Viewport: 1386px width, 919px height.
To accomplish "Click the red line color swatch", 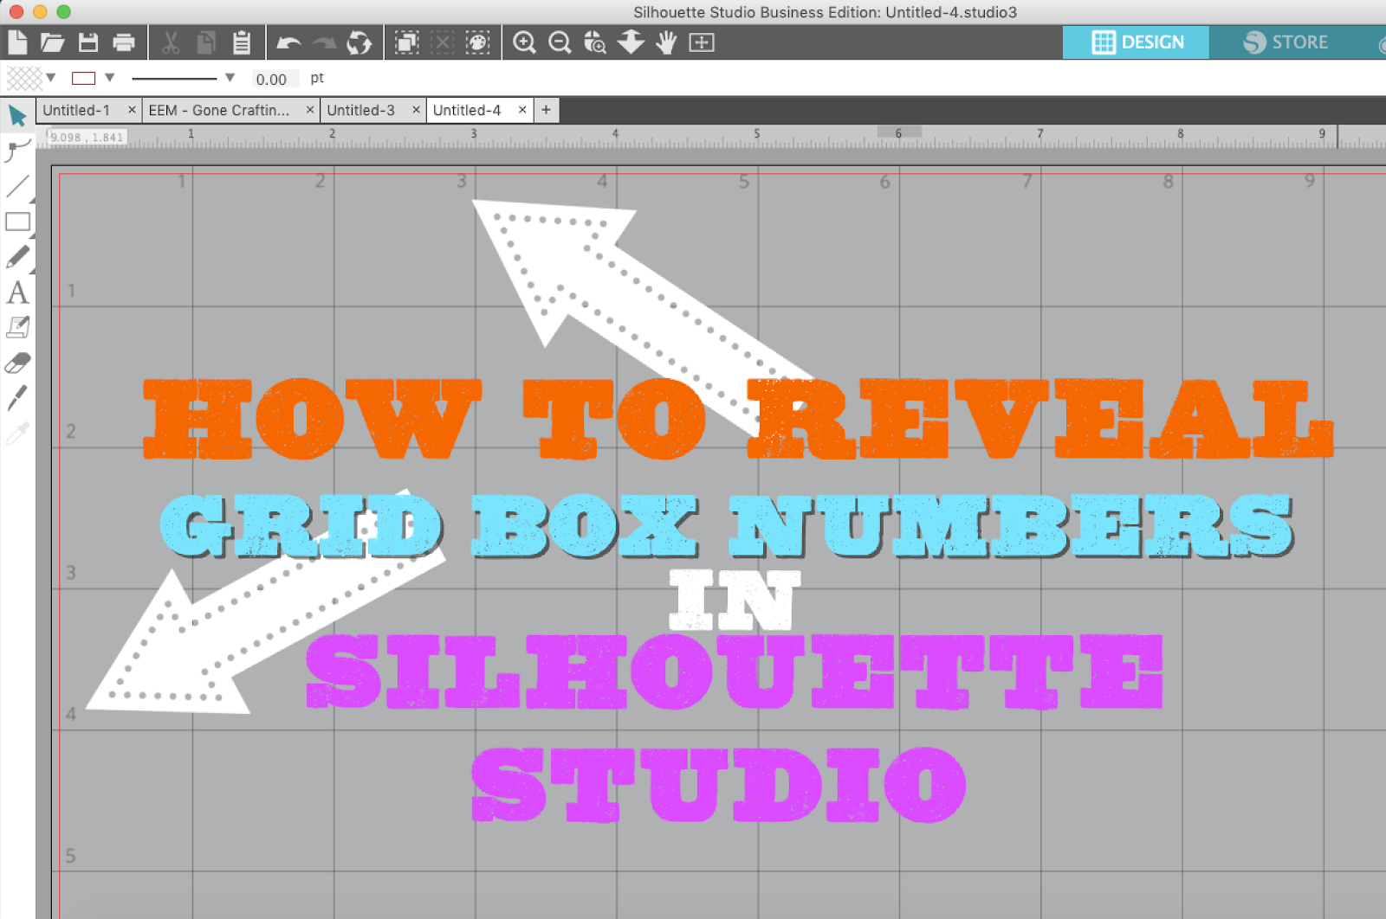I will tap(84, 78).
